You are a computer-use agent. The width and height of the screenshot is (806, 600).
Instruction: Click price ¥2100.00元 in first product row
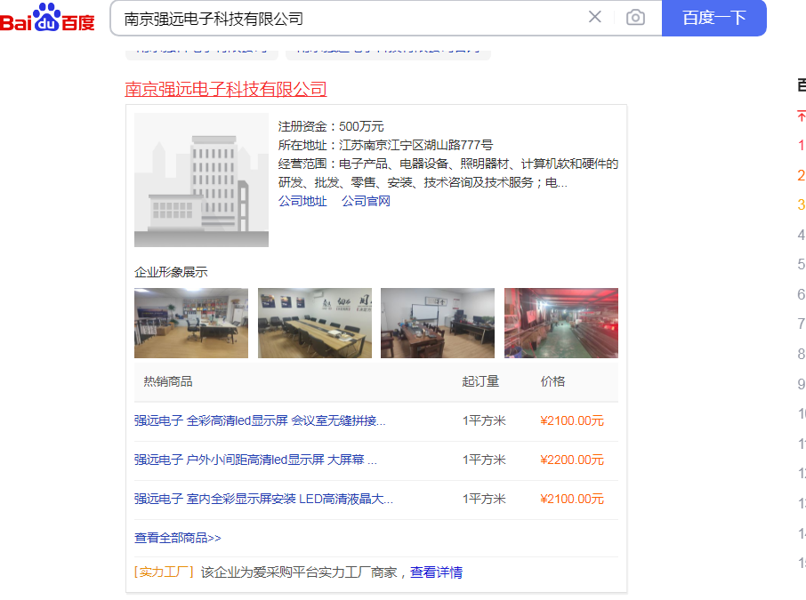click(572, 420)
